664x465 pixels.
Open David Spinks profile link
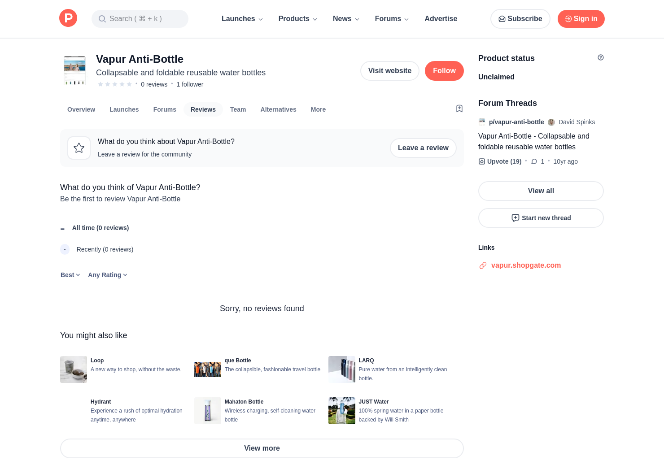[x=577, y=122]
